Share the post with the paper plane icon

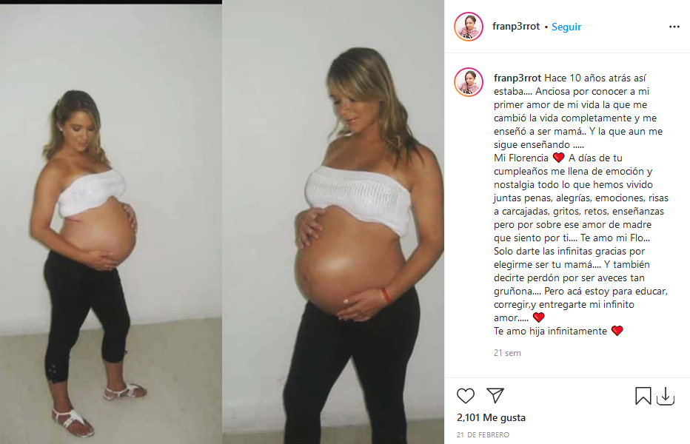(495, 395)
